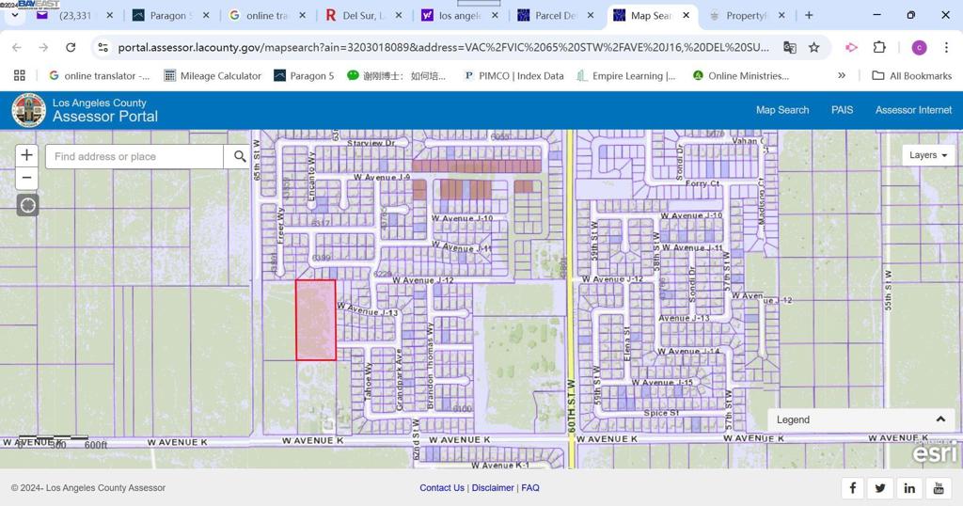Click the map search magnifier button
Screen dimensions: 963x506
point(240,156)
